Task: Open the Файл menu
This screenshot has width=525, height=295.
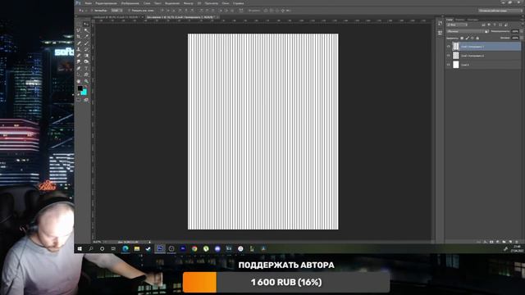Action: (89, 3)
